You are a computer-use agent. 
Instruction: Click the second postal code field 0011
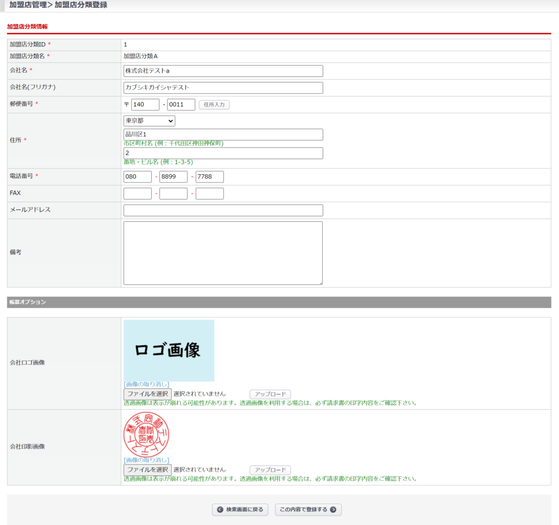(x=181, y=105)
